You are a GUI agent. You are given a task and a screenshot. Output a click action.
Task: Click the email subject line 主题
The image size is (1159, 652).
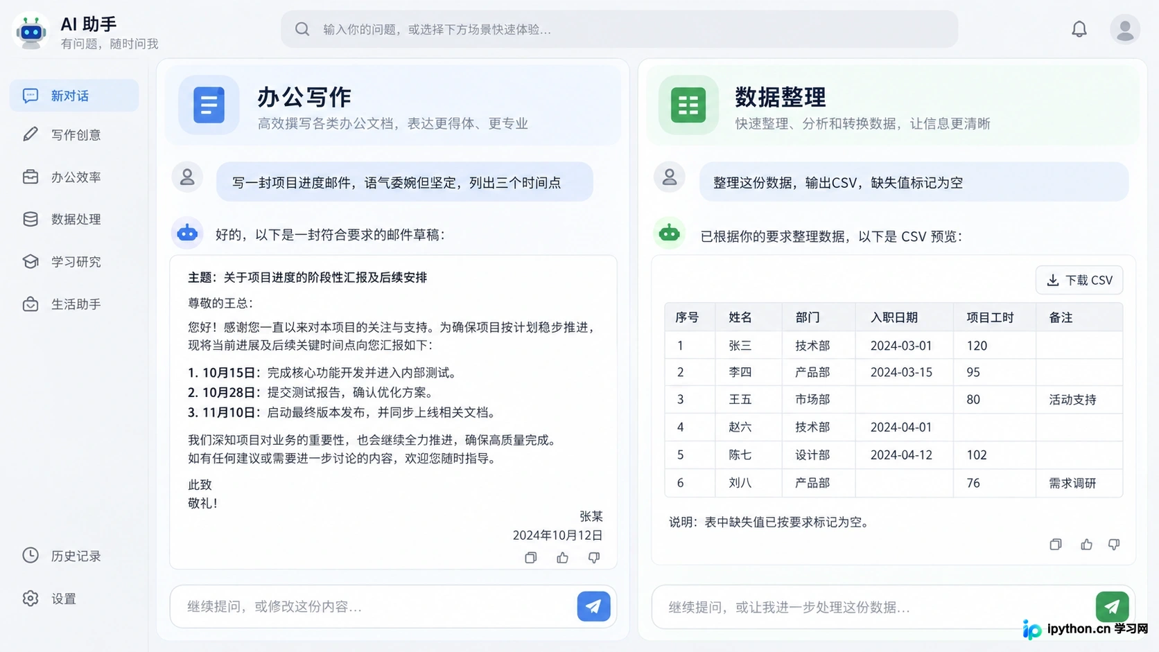click(308, 277)
